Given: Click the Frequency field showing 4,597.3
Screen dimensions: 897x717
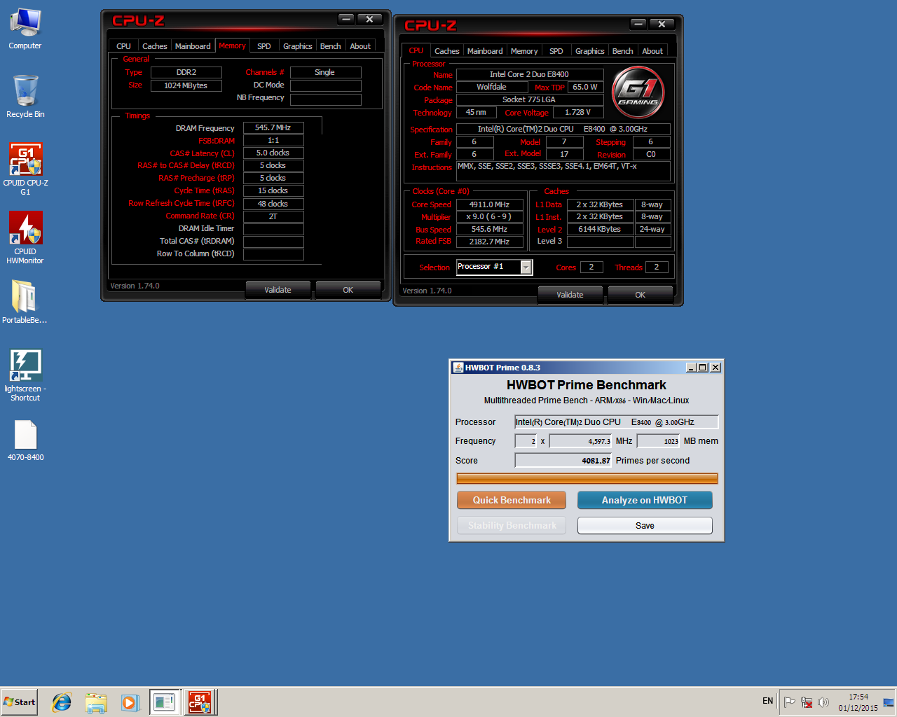Looking at the screenshot, I should 581,441.
